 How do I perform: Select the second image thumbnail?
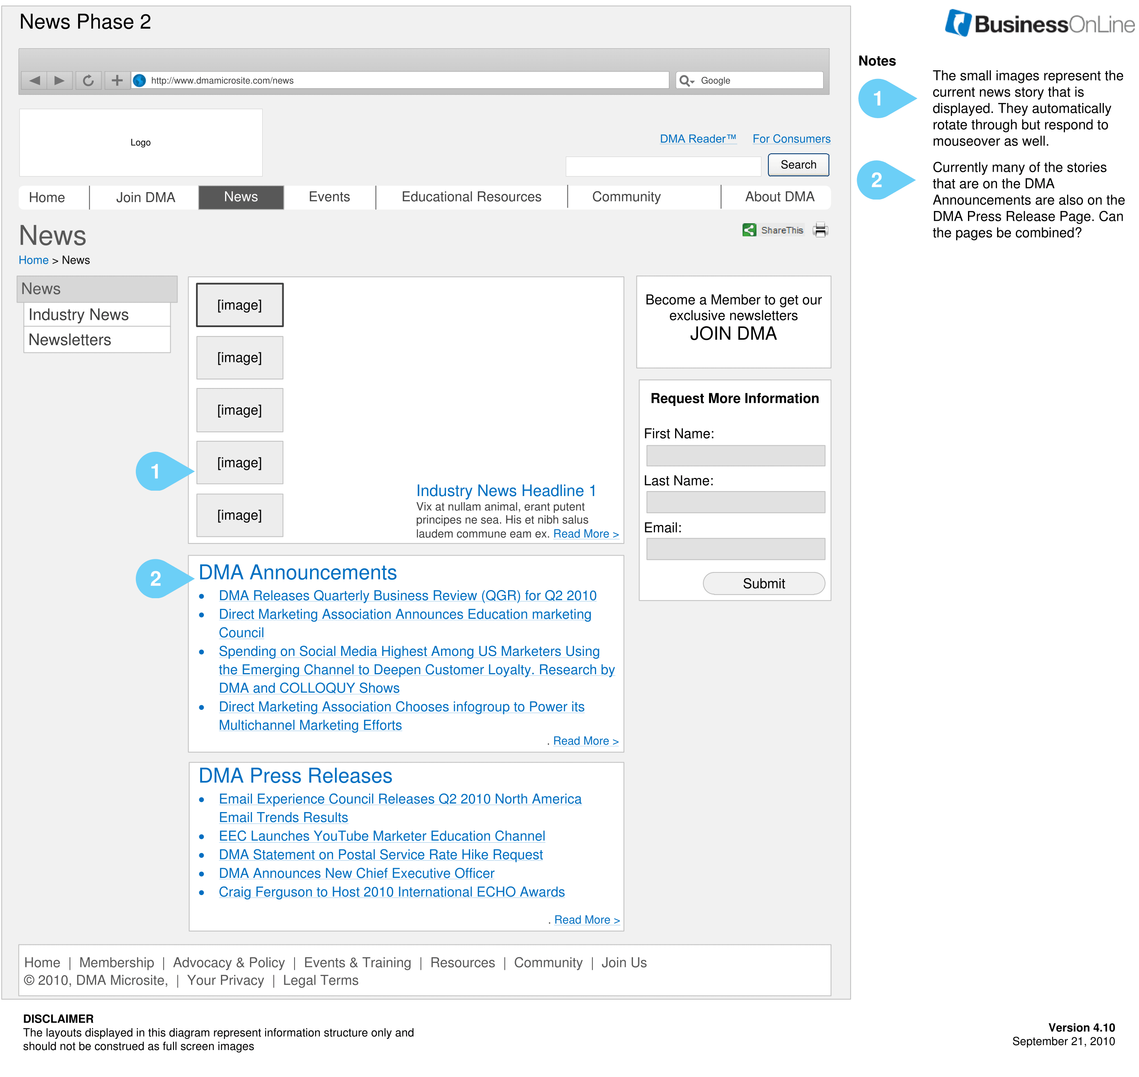click(239, 358)
